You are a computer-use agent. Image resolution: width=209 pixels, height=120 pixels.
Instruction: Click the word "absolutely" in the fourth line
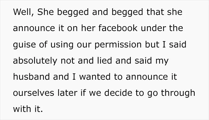click(35, 61)
